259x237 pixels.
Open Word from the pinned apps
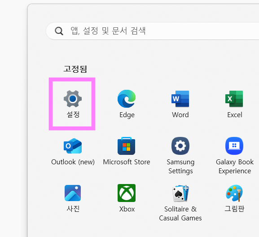pos(180,104)
